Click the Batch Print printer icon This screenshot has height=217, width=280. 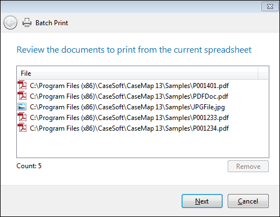point(27,22)
